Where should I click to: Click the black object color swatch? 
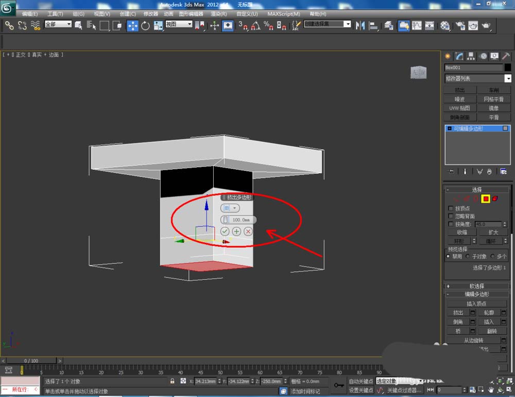[x=508, y=67]
